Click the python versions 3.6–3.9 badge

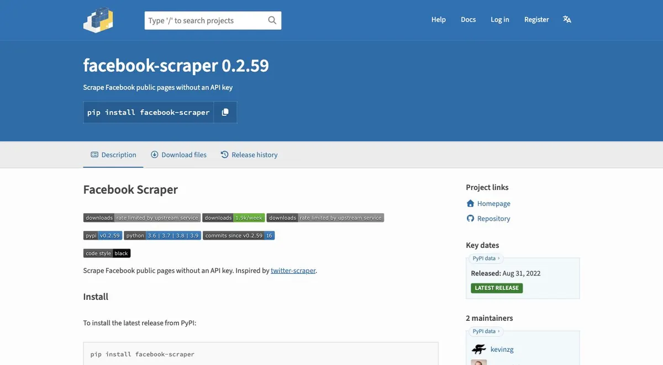pos(162,235)
